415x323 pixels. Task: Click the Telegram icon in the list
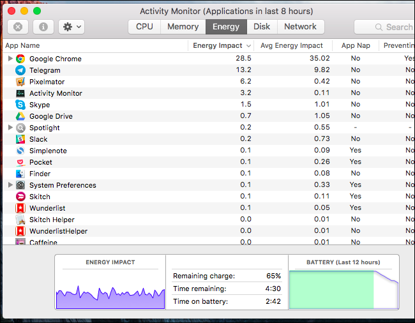coord(20,70)
